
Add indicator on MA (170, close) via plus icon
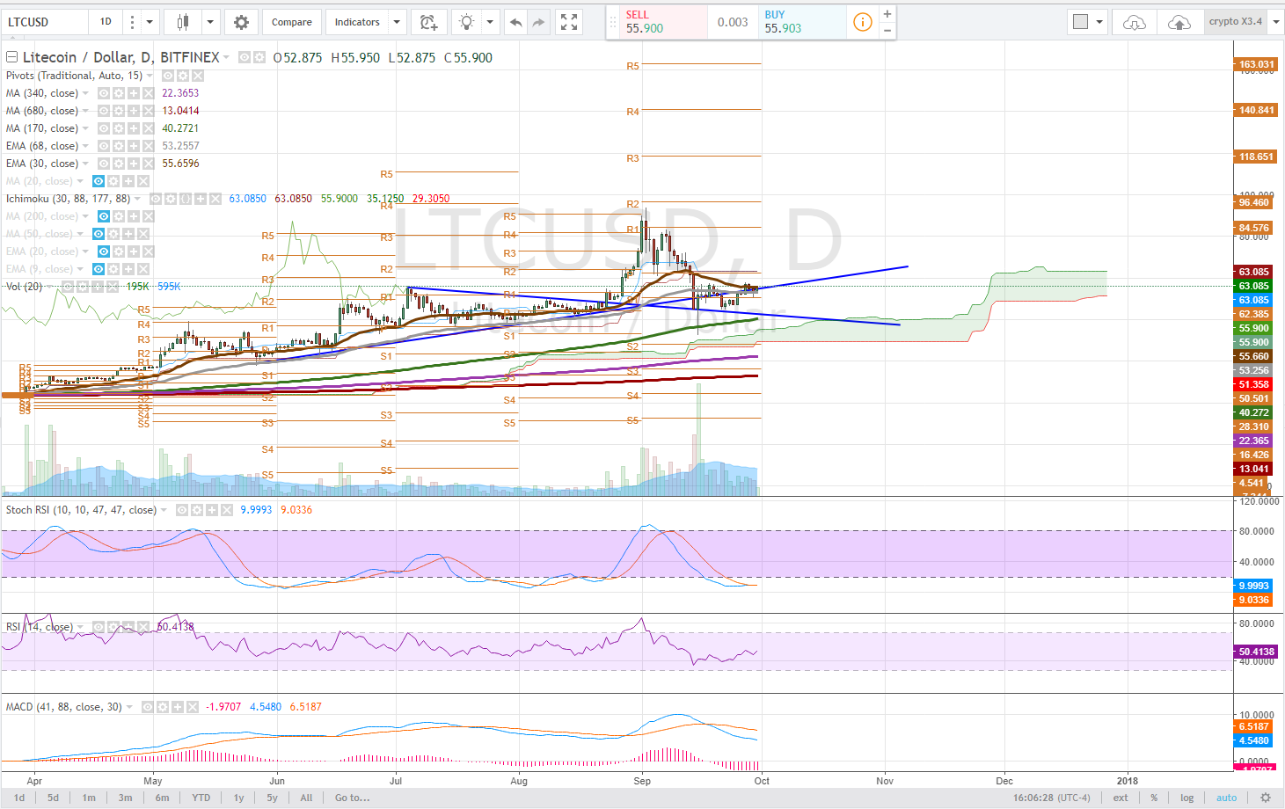coord(134,128)
